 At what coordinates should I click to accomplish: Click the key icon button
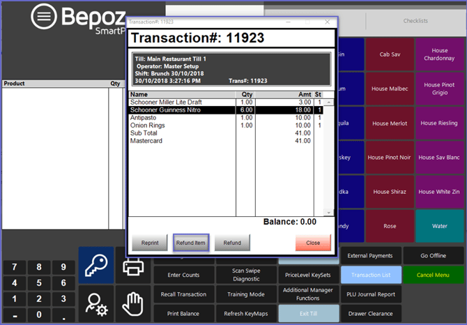96,266
